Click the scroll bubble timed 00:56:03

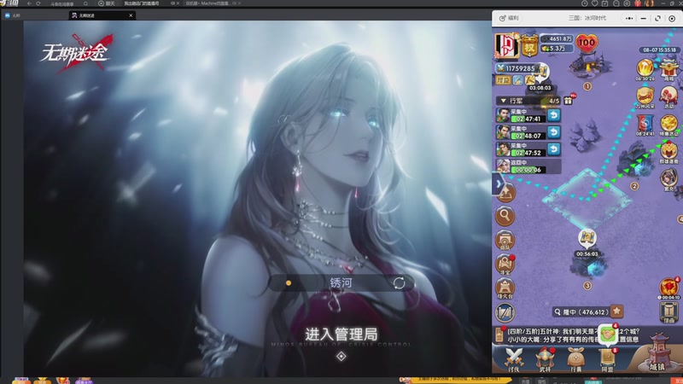click(x=587, y=240)
